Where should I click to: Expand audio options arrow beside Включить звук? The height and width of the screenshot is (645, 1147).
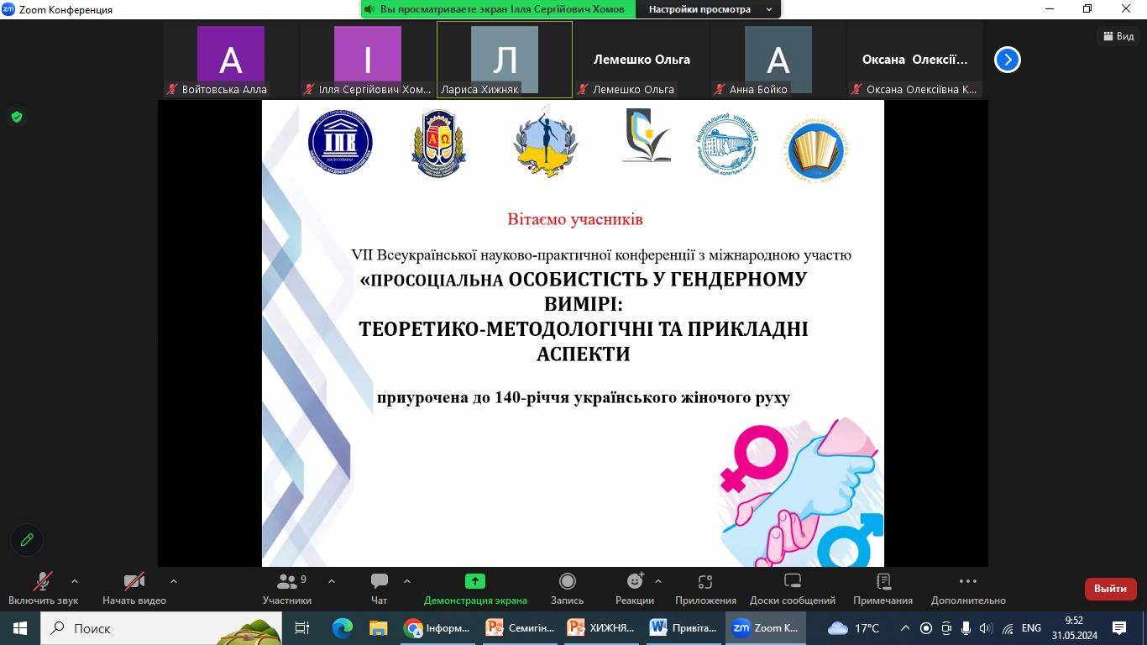tap(75, 581)
